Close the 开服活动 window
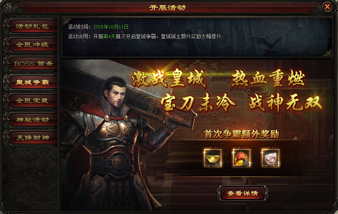The width and height of the screenshot is (338, 214). pos(327,7)
